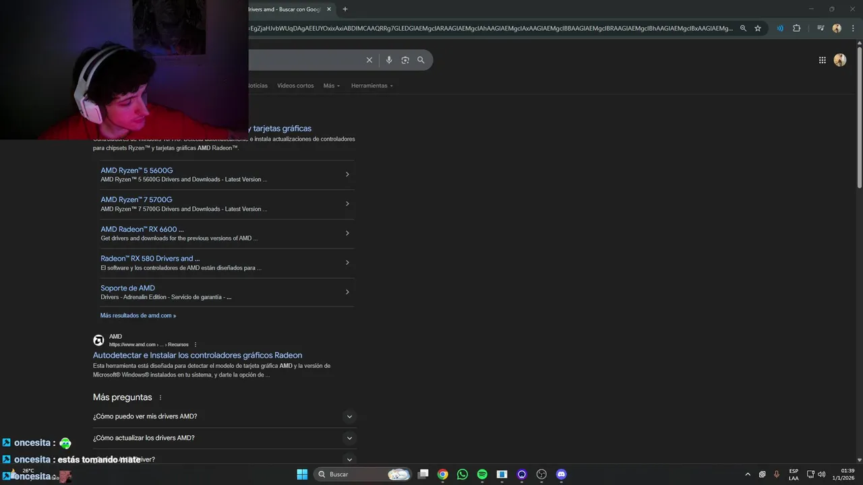The height and width of the screenshot is (485, 863).
Task: Open a new Chrome tab
Action: point(345,9)
